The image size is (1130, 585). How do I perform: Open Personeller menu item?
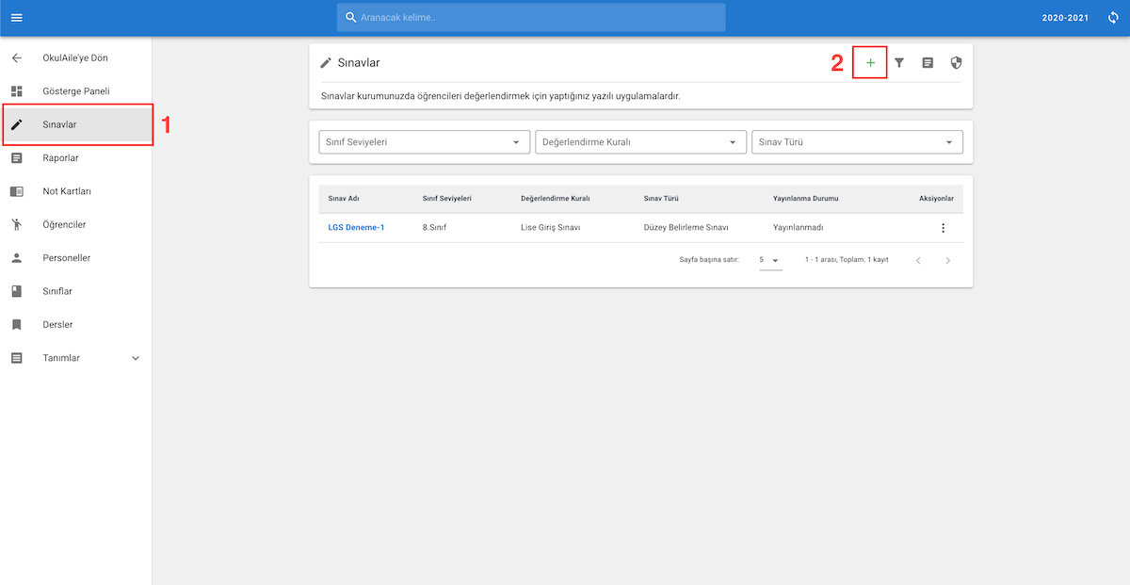[x=76, y=258]
